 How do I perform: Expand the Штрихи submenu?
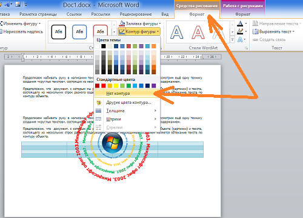pos(127,119)
